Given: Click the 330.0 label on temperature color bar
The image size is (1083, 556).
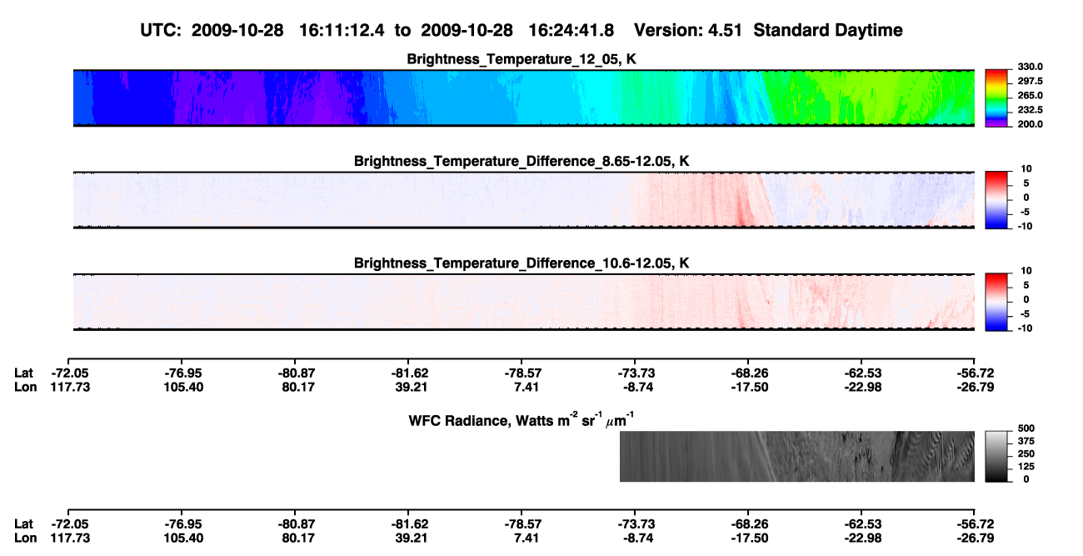Looking at the screenshot, I should point(1030,67).
